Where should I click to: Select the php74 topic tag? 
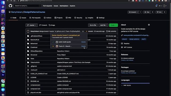[x=143, y=39]
